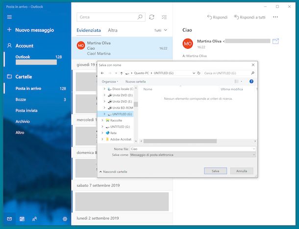Screen dimensions: 299x229
Task: Click Rispondi button
Action: coord(217,17)
